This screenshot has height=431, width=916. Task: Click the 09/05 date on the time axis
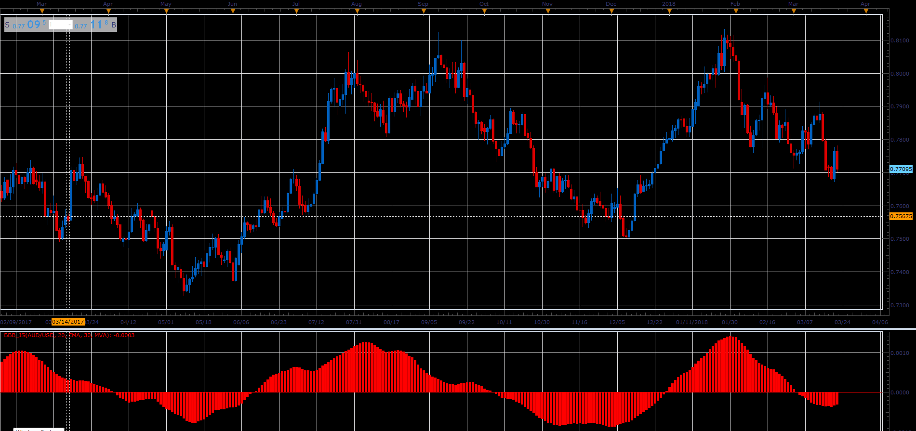tap(429, 322)
